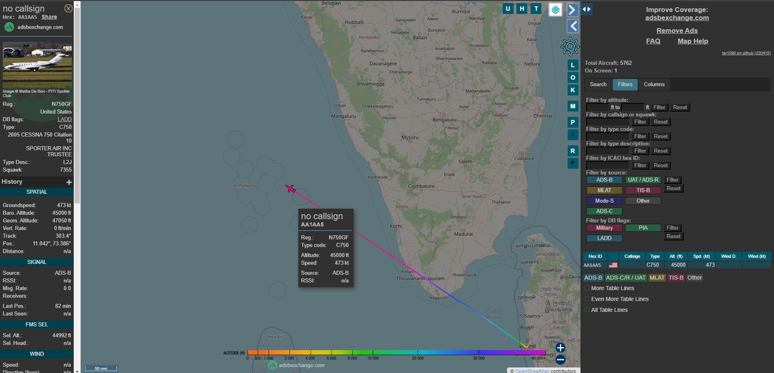The image size is (774, 373).
Task: Open the map layers switcher
Action: coord(556,9)
